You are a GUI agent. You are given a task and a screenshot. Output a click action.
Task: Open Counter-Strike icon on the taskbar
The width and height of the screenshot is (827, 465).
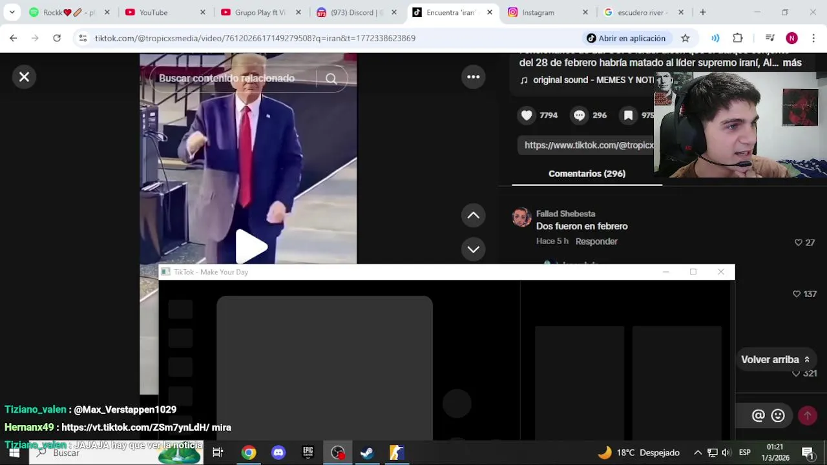(x=397, y=453)
